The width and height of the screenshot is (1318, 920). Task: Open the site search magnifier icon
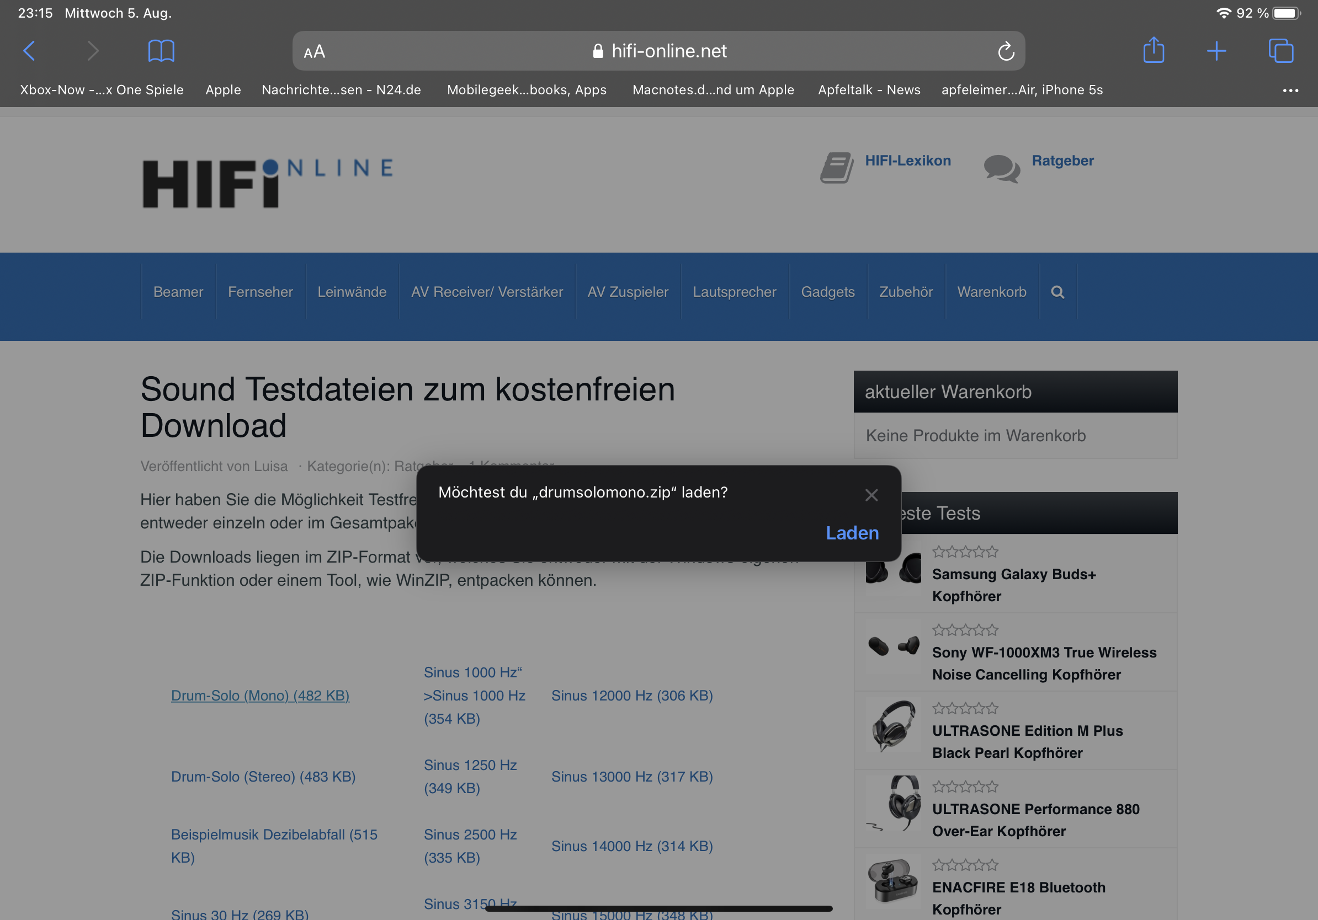pyautogui.click(x=1057, y=292)
